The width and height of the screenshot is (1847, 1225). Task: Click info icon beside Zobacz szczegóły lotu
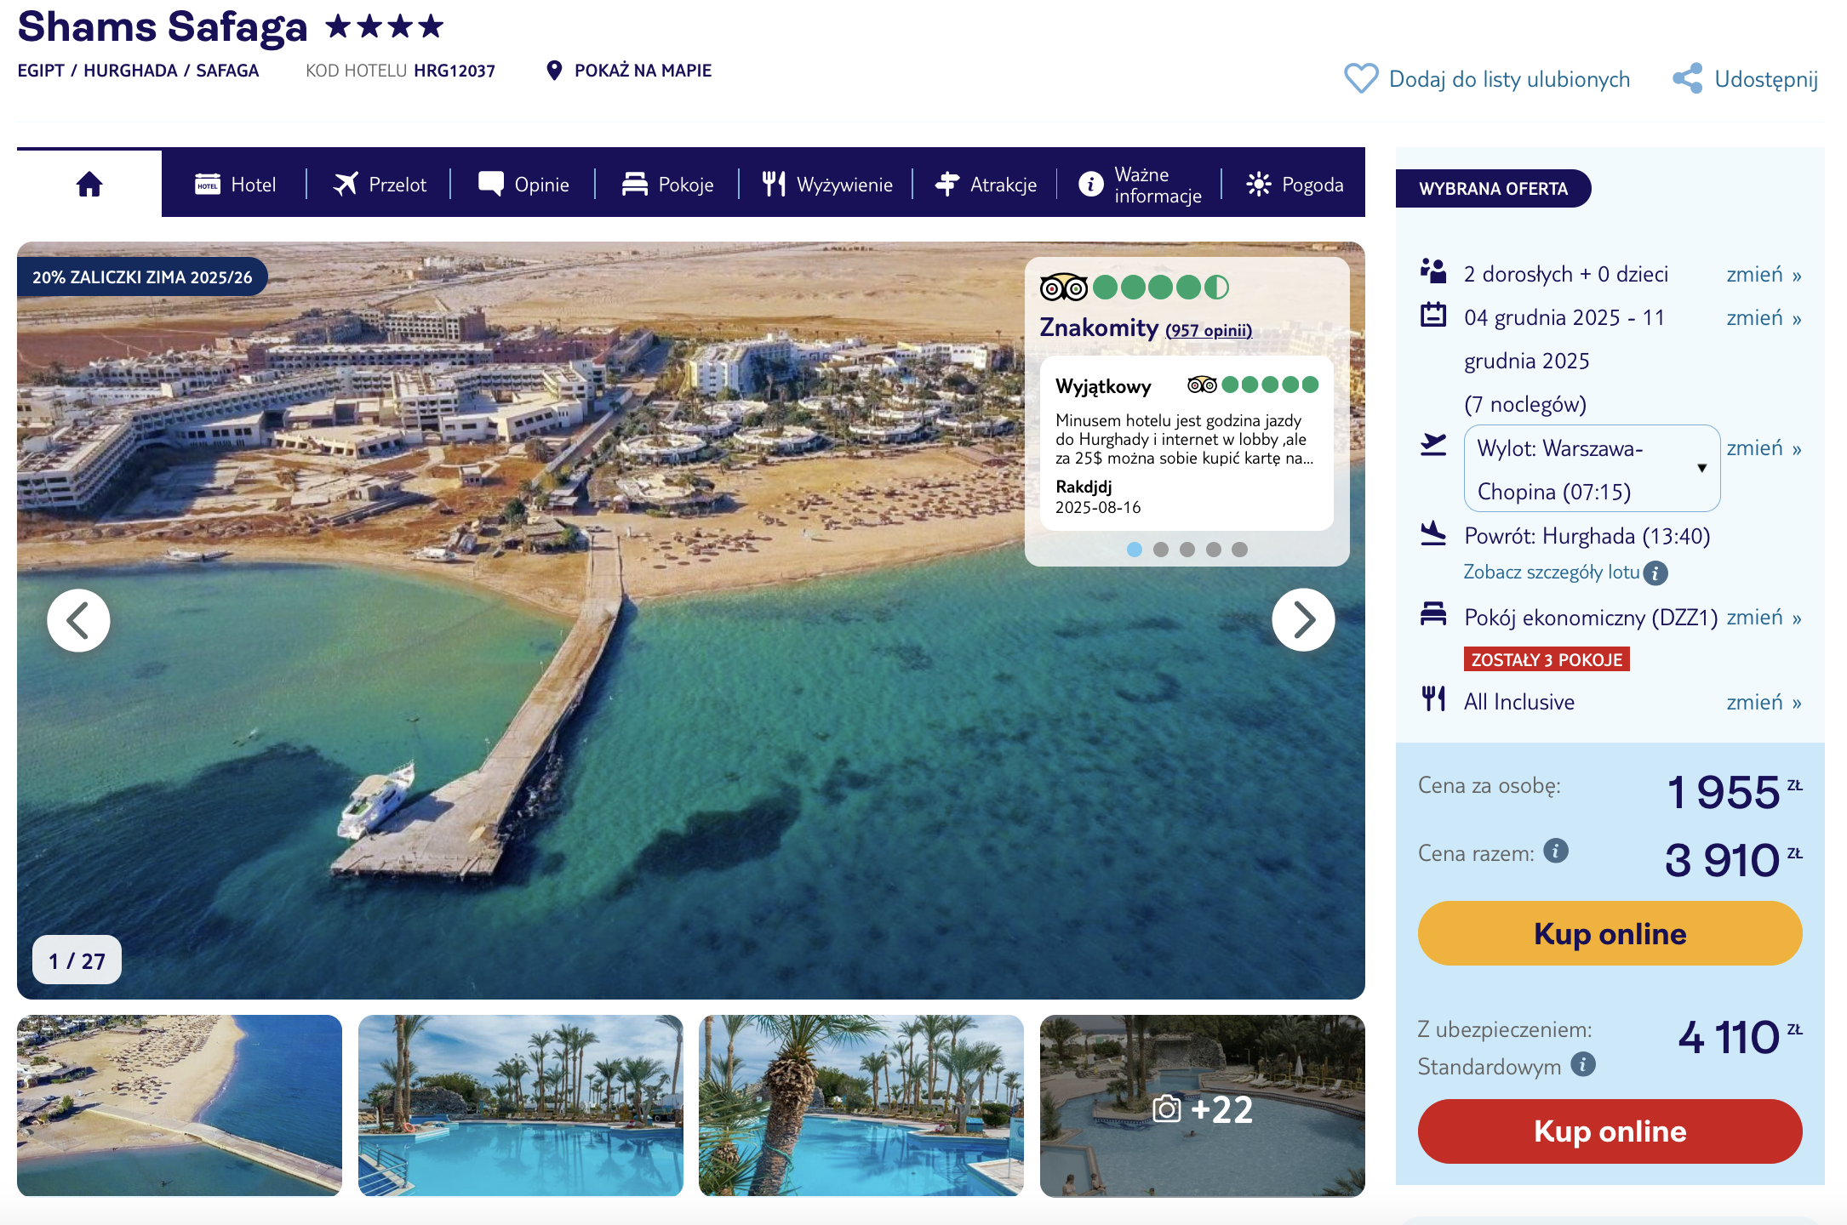click(x=1655, y=573)
